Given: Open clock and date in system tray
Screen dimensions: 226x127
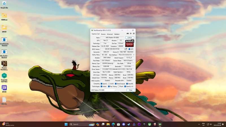Looking at the screenshot, I should [217, 124].
